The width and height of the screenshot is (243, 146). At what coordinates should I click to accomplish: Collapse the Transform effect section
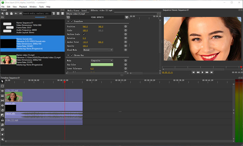pos(68,21)
